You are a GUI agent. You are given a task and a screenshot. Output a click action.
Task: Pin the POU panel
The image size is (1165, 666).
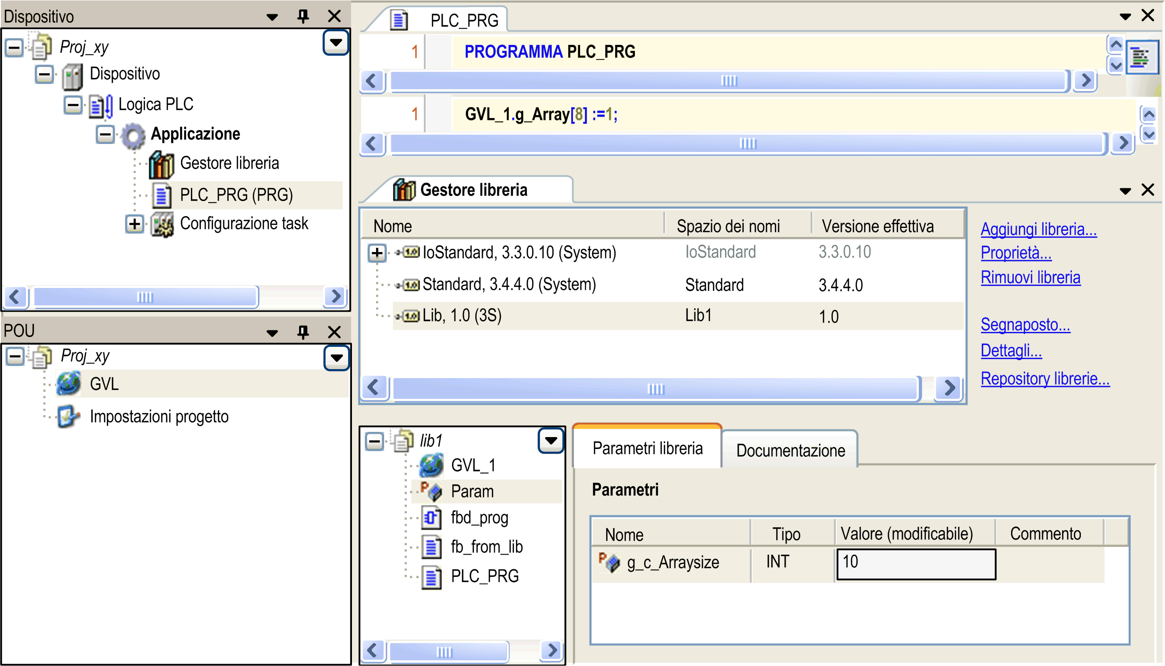303,332
